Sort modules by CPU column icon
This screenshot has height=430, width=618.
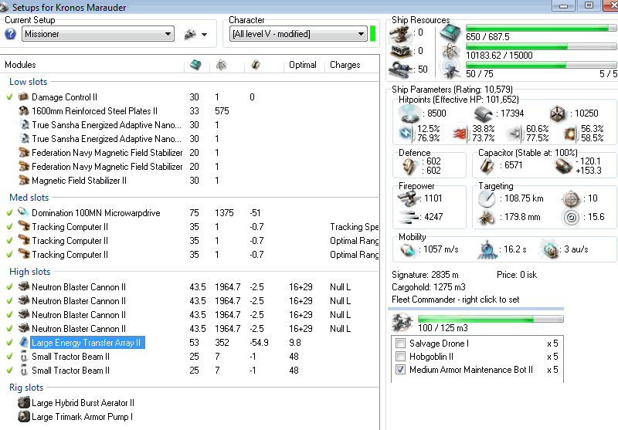(x=195, y=65)
